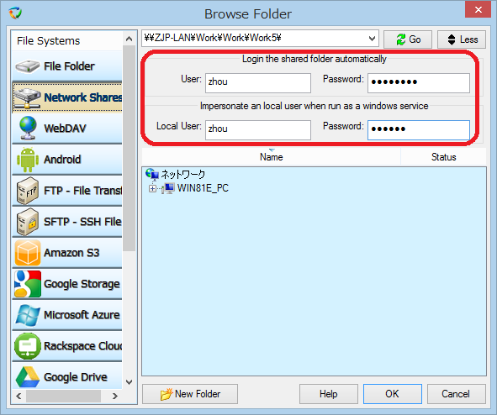Select the SFTP SSH lock icon

[28, 222]
